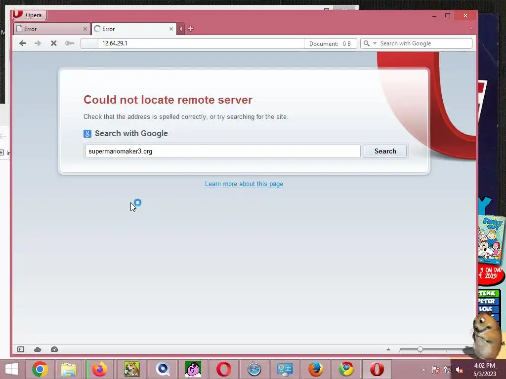Viewport: 506px width, 379px height.
Task: Stop loading the page with the X button
Action: coord(54,43)
